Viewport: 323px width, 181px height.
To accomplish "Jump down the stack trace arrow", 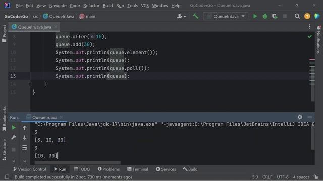I will click(x=25, y=137).
